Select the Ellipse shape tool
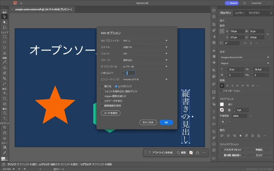This screenshot has height=171, width=274. [5, 42]
